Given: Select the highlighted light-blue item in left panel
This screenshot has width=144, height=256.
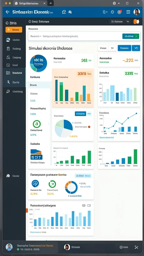Looking at the screenshot, I should tap(39, 85).
